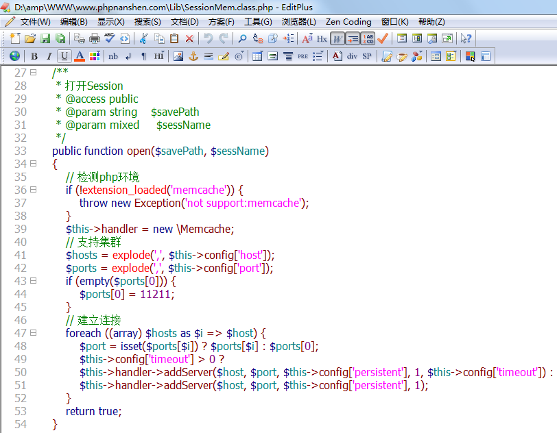The width and height of the screenshot is (557, 433).
Task: Click line number 39 in the gutter
Action: click(x=21, y=229)
